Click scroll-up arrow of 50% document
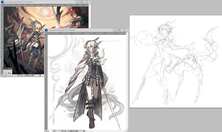The width and height of the screenshot is (222, 132). pyautogui.click(x=127, y=33)
